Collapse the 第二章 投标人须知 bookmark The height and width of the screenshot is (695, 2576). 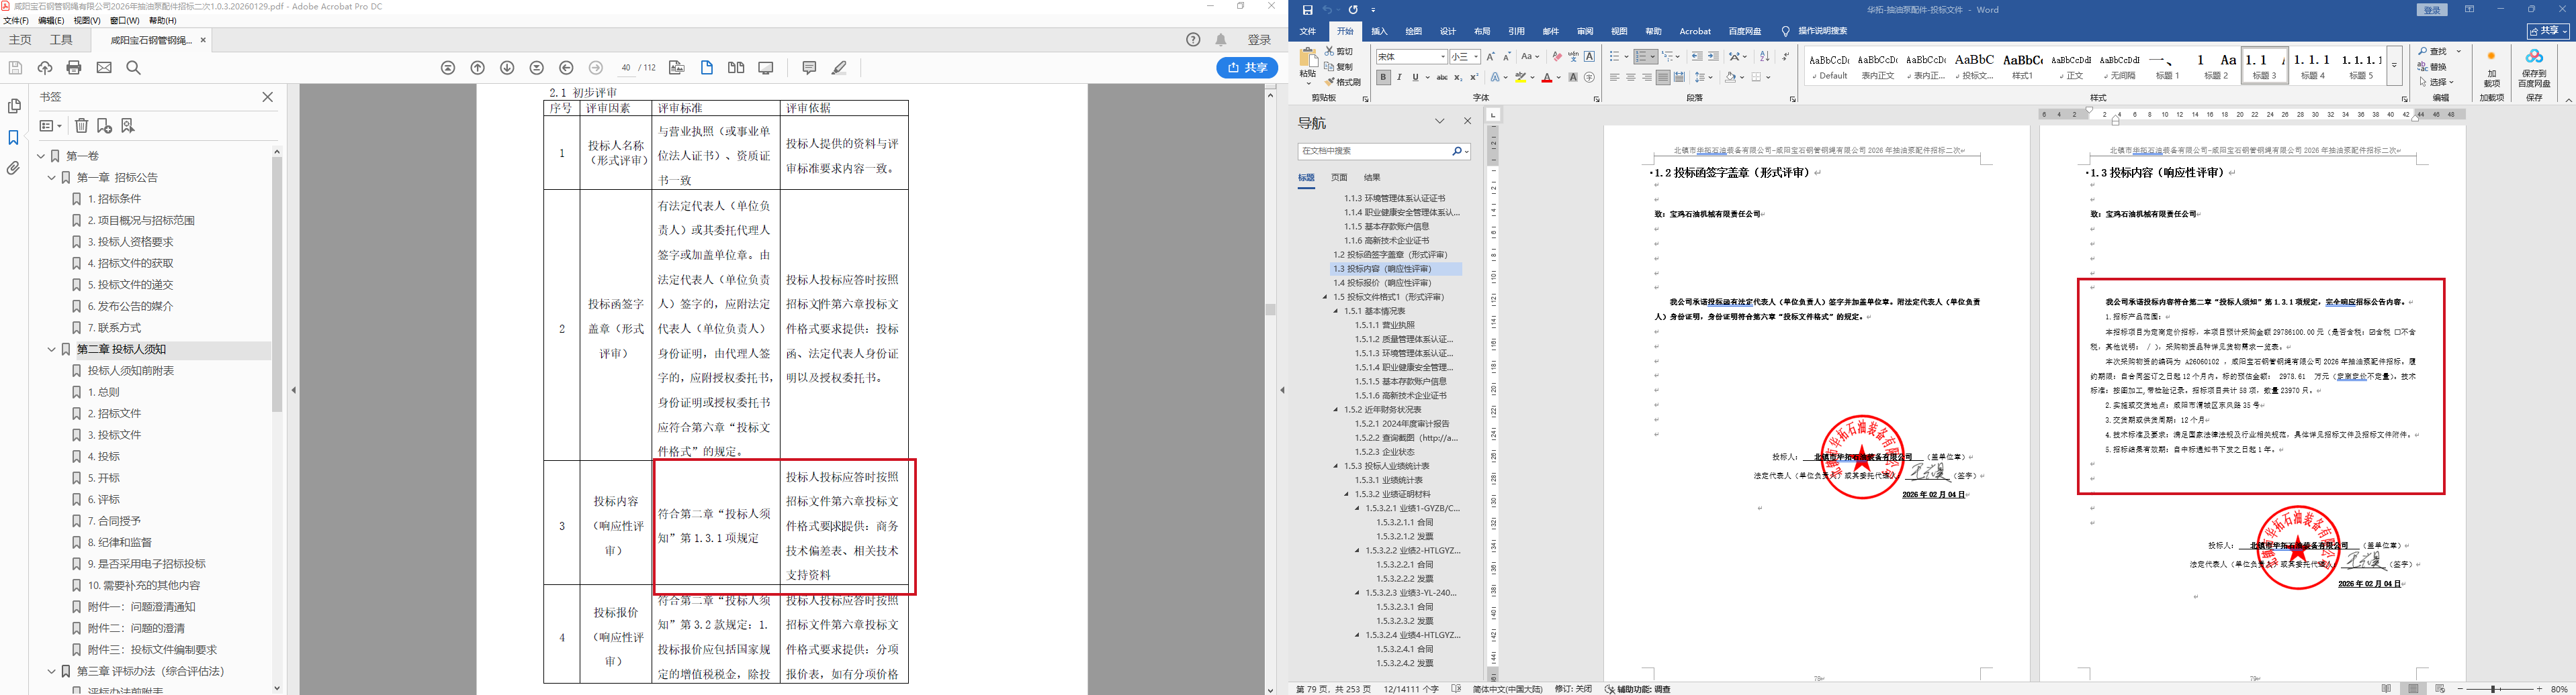tap(52, 350)
